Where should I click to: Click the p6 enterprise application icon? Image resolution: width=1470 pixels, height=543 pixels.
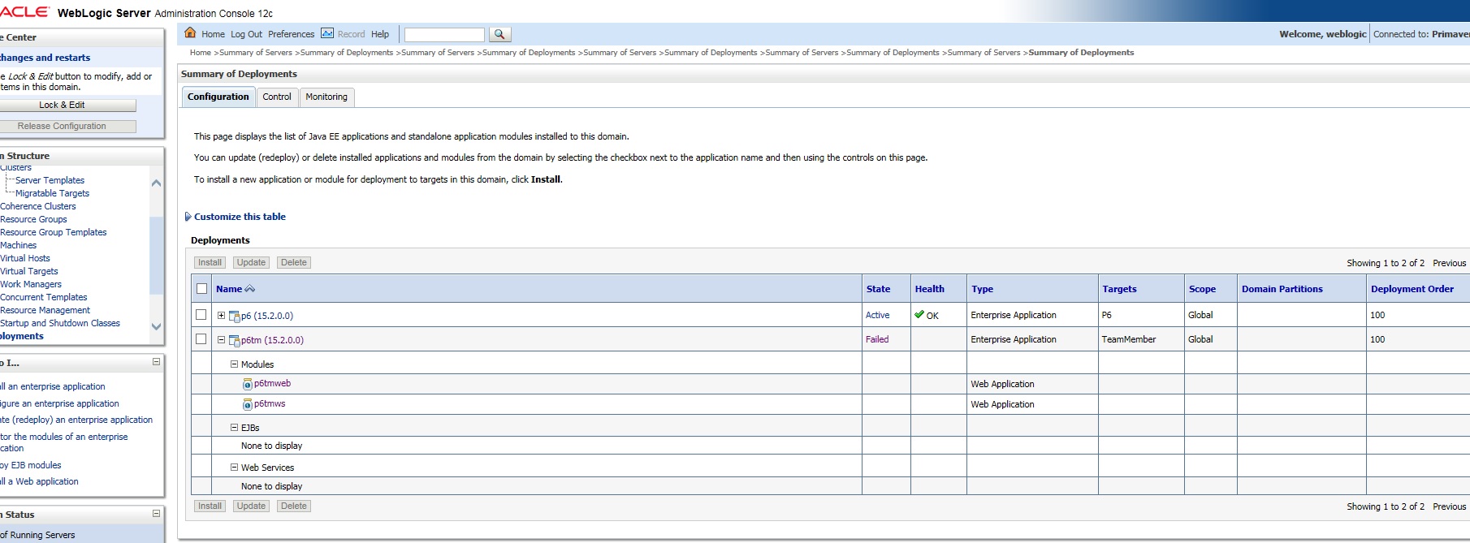click(x=235, y=317)
